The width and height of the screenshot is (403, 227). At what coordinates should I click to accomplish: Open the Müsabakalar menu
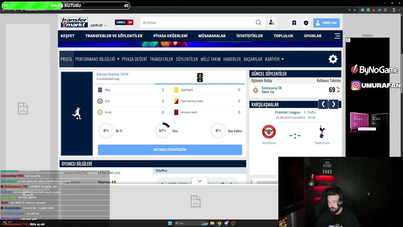point(212,36)
